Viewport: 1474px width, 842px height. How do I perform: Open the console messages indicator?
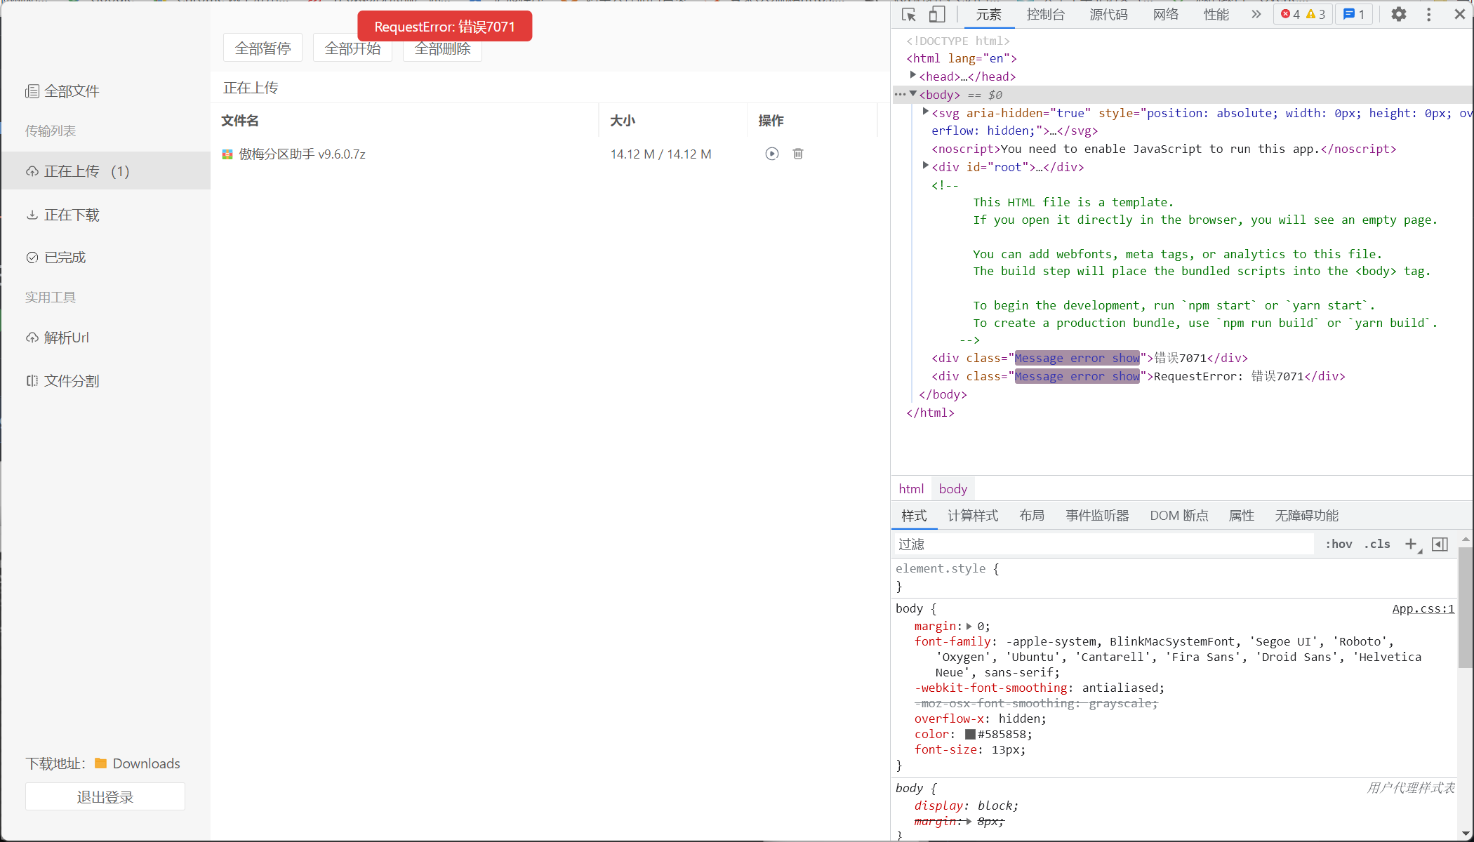pyautogui.click(x=1354, y=14)
